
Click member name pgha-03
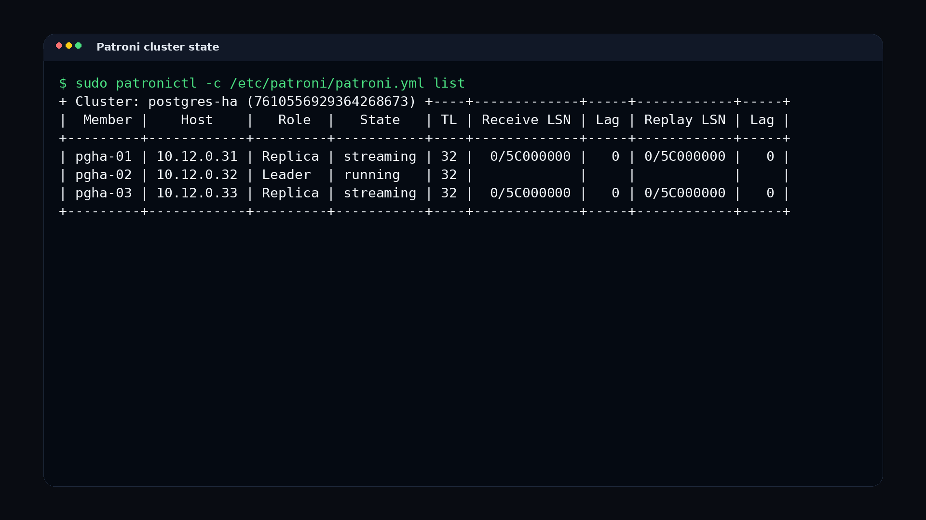tap(104, 193)
